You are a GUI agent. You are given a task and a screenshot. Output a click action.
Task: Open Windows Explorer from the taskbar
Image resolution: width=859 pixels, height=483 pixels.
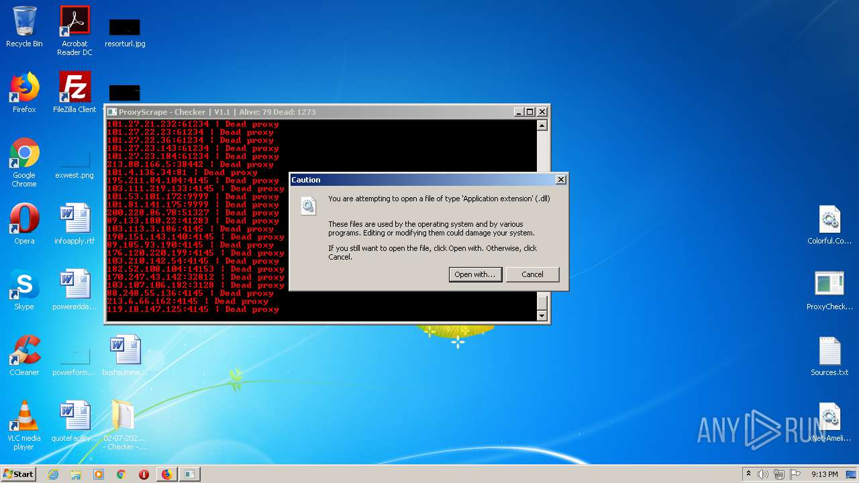pyautogui.click(x=76, y=474)
